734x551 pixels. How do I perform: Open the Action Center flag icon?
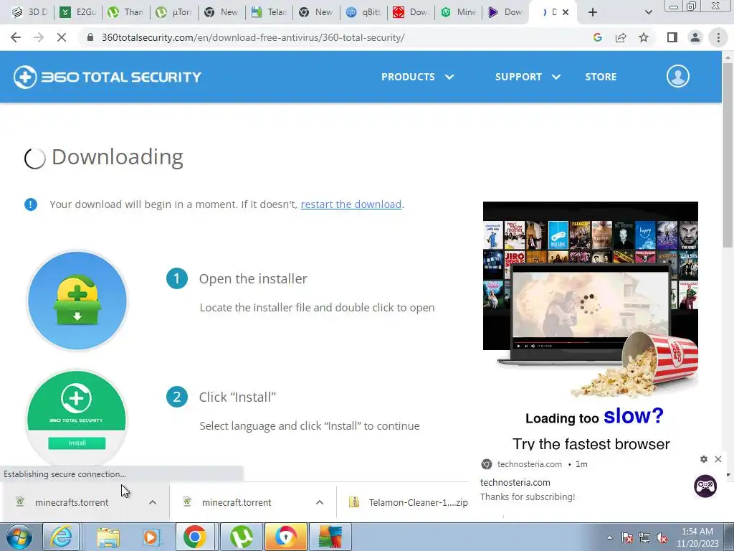click(627, 538)
